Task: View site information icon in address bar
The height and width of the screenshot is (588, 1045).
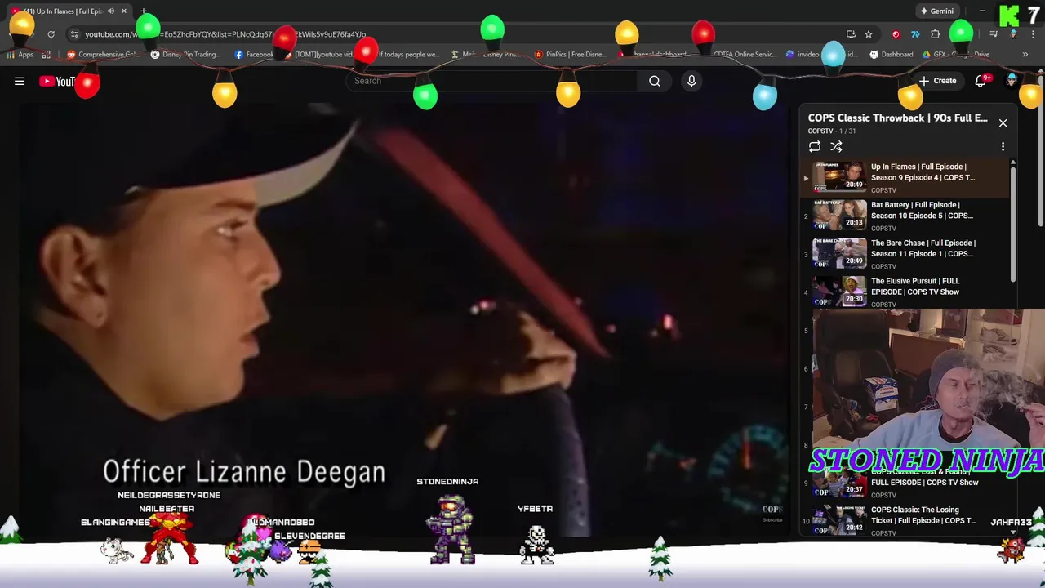Action: pyautogui.click(x=74, y=34)
